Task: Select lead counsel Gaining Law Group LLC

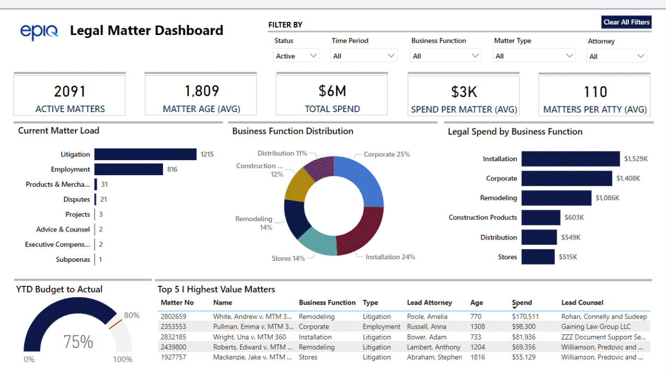Action: click(596, 327)
